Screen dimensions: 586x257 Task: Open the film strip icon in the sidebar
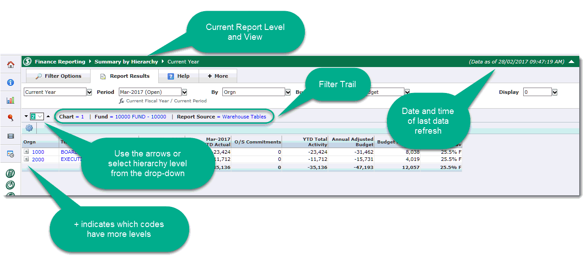(11, 136)
